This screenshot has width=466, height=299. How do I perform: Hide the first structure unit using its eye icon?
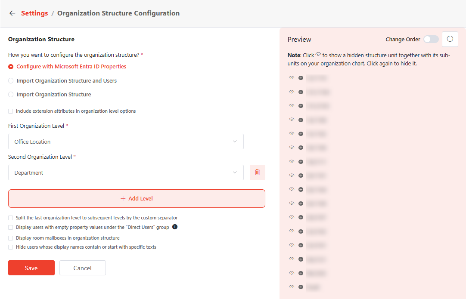(292, 78)
